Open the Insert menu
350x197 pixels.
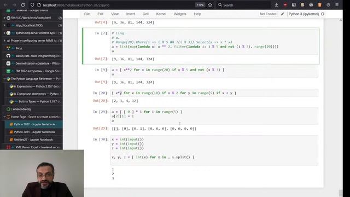131,14
